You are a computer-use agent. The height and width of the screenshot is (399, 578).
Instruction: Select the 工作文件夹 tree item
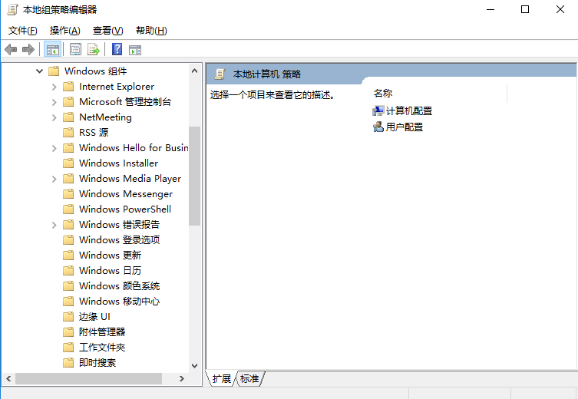pos(102,348)
